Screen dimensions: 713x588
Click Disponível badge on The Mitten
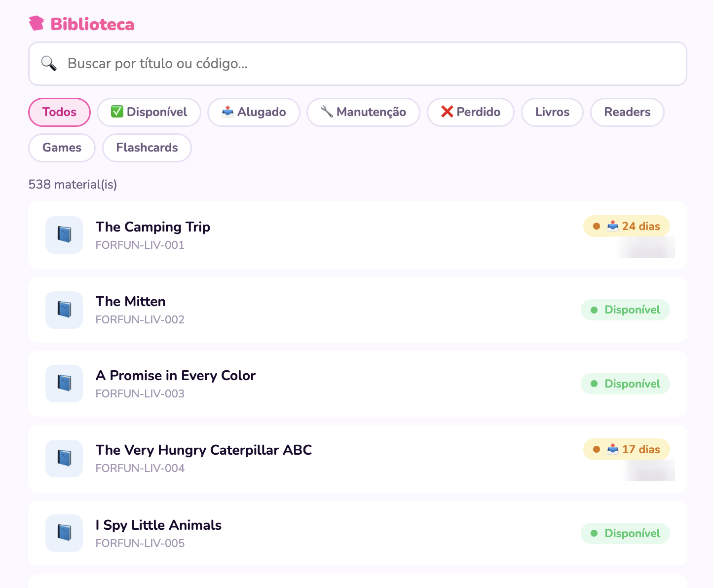coord(625,310)
